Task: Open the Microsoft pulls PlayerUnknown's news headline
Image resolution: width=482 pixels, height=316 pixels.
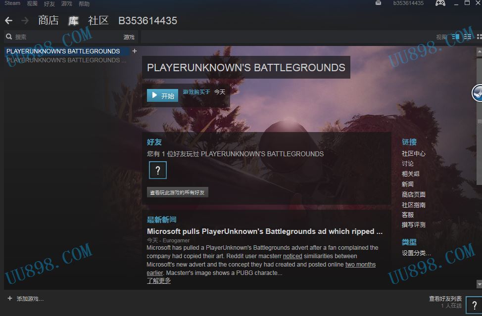Action: [265, 231]
